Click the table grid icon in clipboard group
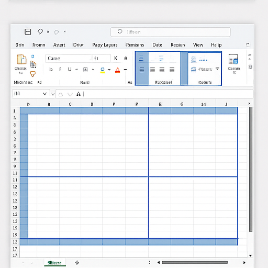268x268 pixels. [33, 65]
